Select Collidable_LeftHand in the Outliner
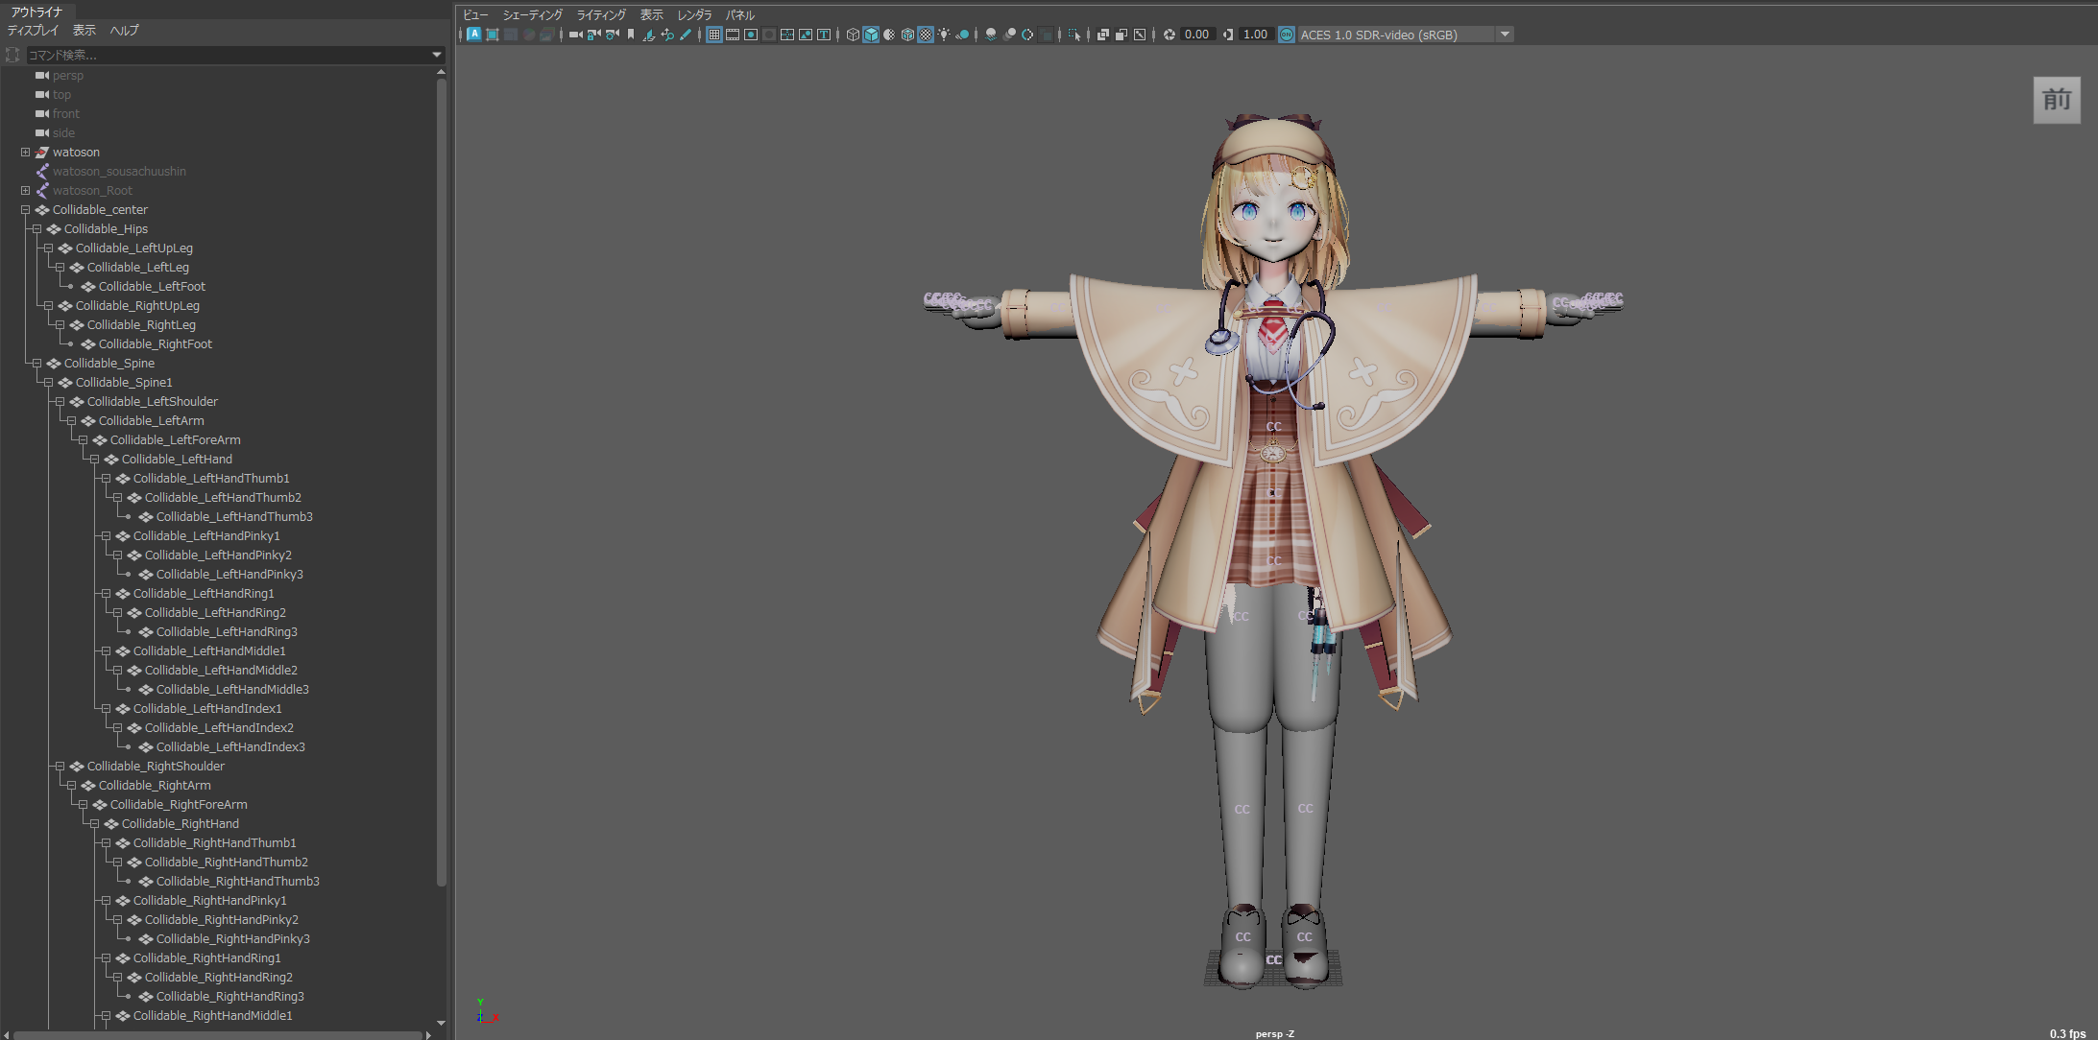The image size is (2098, 1040). (x=177, y=459)
